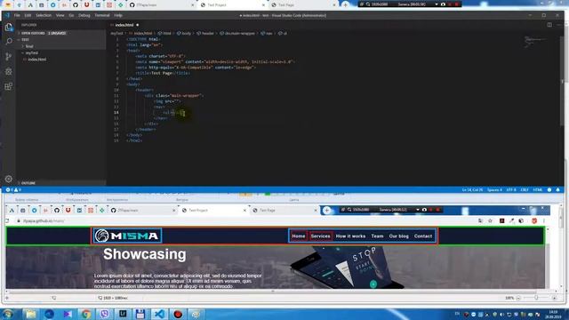This screenshot has height=320, width=569.
Task: Change indentation via Spaces: 4 status entry
Action: click(494, 189)
